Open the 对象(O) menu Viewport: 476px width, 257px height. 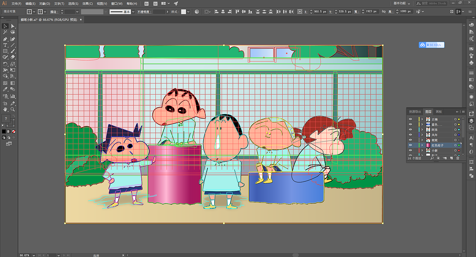(45, 3)
